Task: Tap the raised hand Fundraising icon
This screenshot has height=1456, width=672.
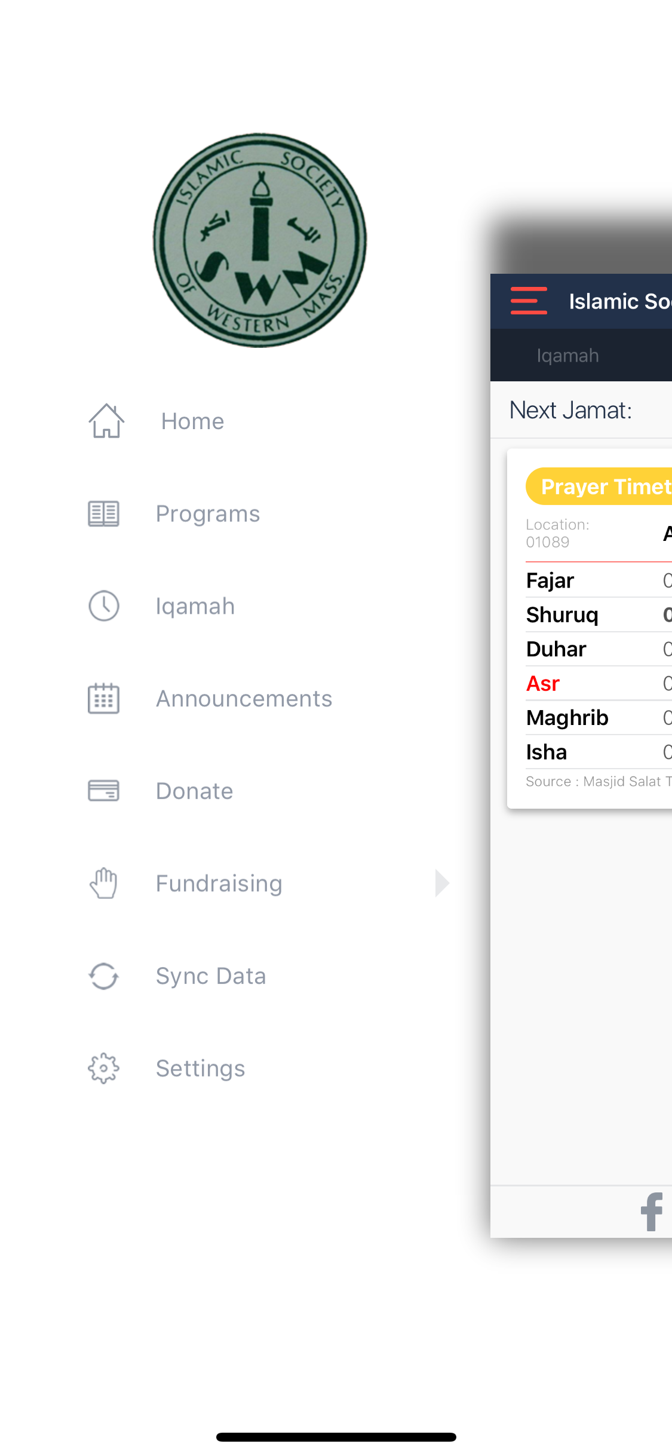Action: tap(103, 883)
